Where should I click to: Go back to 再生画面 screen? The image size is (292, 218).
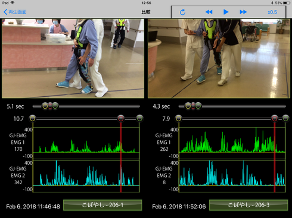click(x=15, y=12)
